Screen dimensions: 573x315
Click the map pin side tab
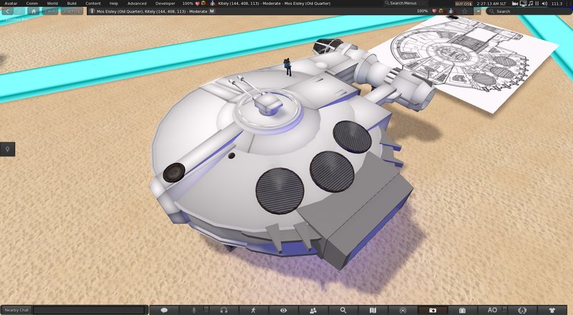pyautogui.click(x=7, y=149)
